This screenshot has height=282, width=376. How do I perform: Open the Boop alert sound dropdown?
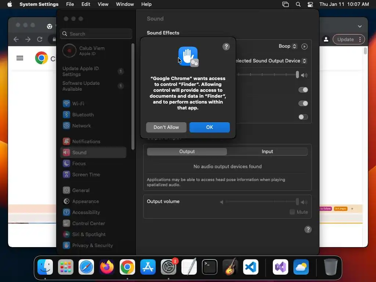(x=288, y=46)
